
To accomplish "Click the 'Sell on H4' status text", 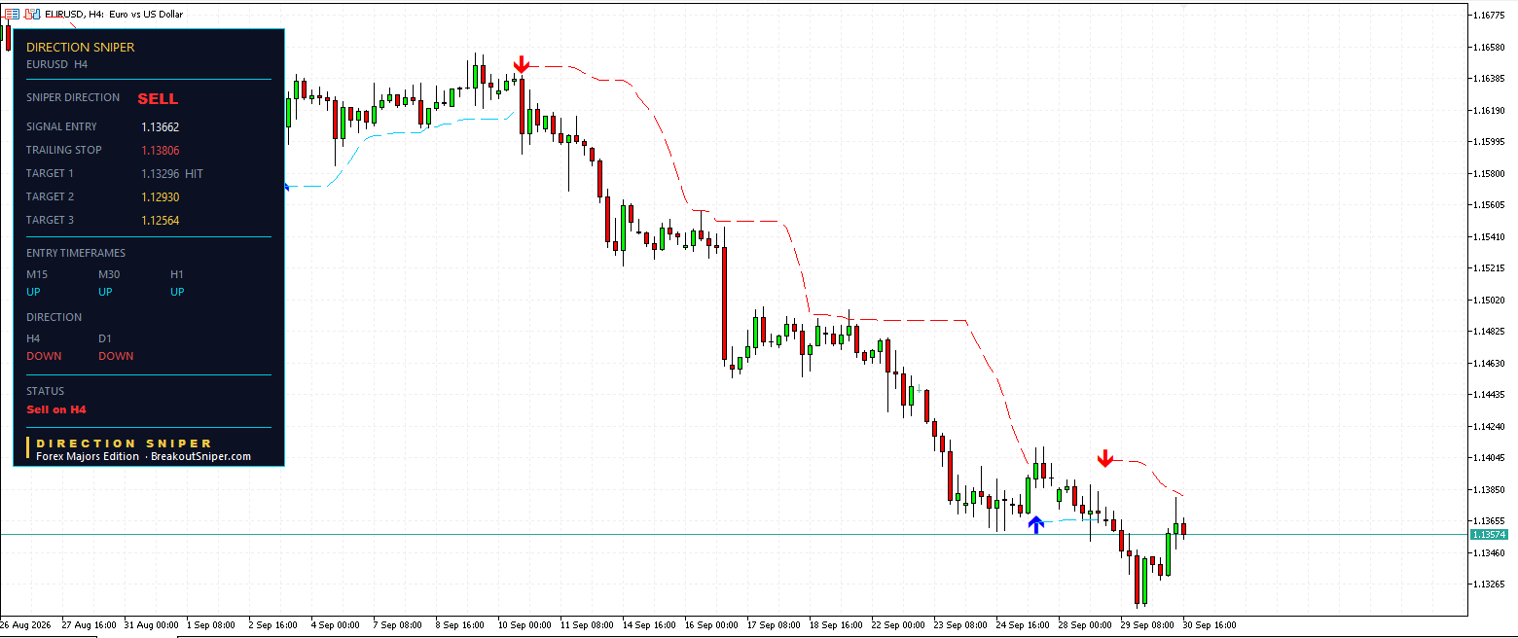I will [56, 409].
